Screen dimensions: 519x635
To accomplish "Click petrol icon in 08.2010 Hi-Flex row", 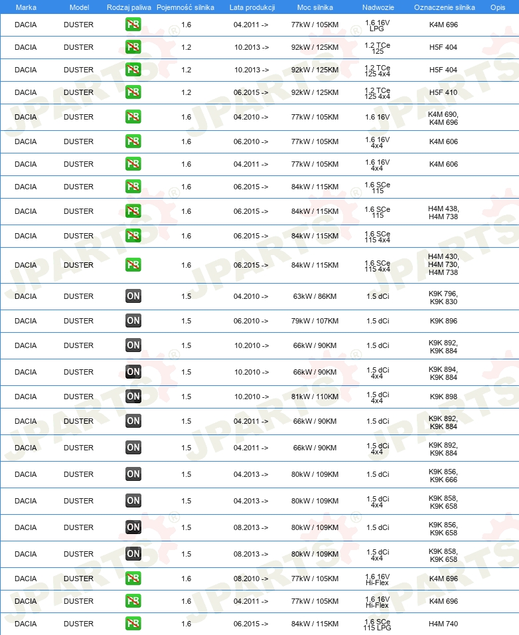I will tap(133, 579).
